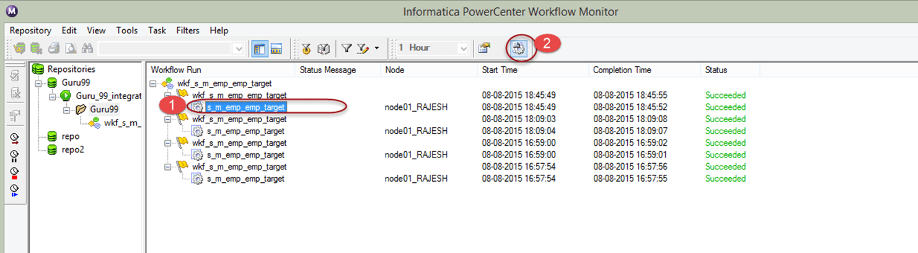Click the Workflow Monitor app icon in title bar
The width and height of the screenshot is (918, 253).
click(11, 11)
